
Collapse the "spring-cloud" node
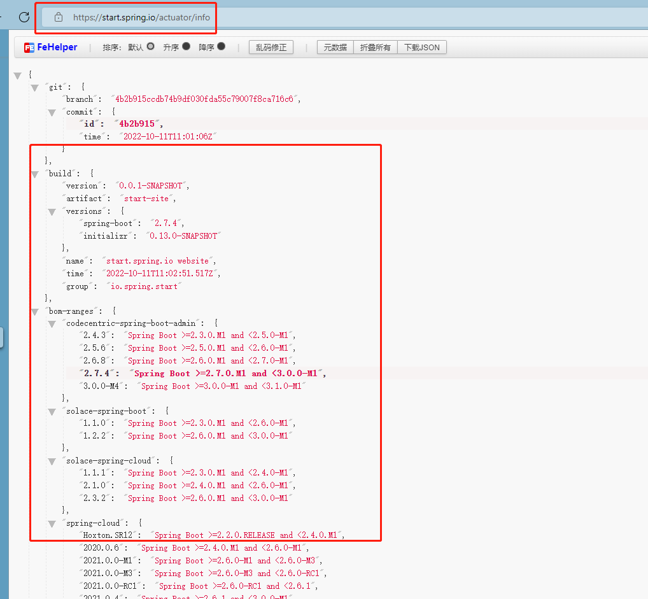click(52, 524)
